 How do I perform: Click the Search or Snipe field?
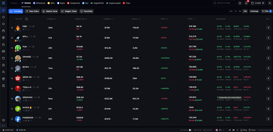point(224,3)
